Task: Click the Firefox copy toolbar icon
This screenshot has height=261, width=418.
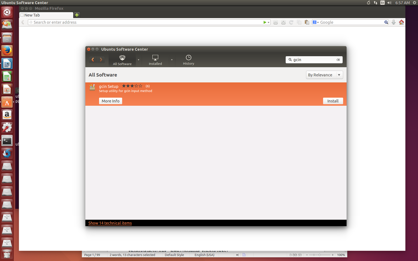Action: 299,22
